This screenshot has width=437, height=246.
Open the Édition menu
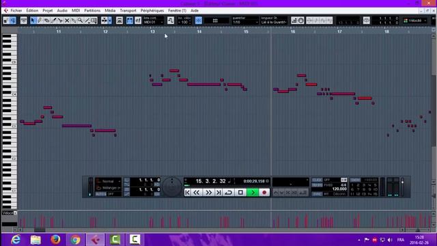(32, 11)
